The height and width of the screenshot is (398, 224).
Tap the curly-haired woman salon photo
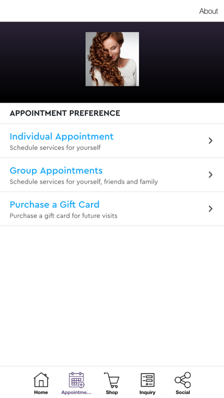(112, 59)
